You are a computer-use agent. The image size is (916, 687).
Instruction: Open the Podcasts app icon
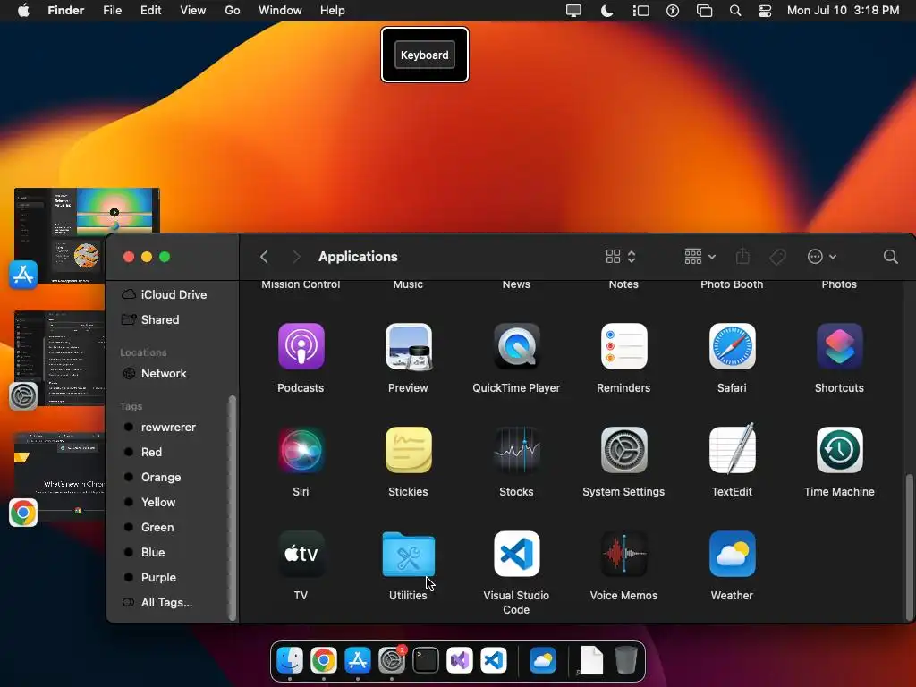[301, 346]
